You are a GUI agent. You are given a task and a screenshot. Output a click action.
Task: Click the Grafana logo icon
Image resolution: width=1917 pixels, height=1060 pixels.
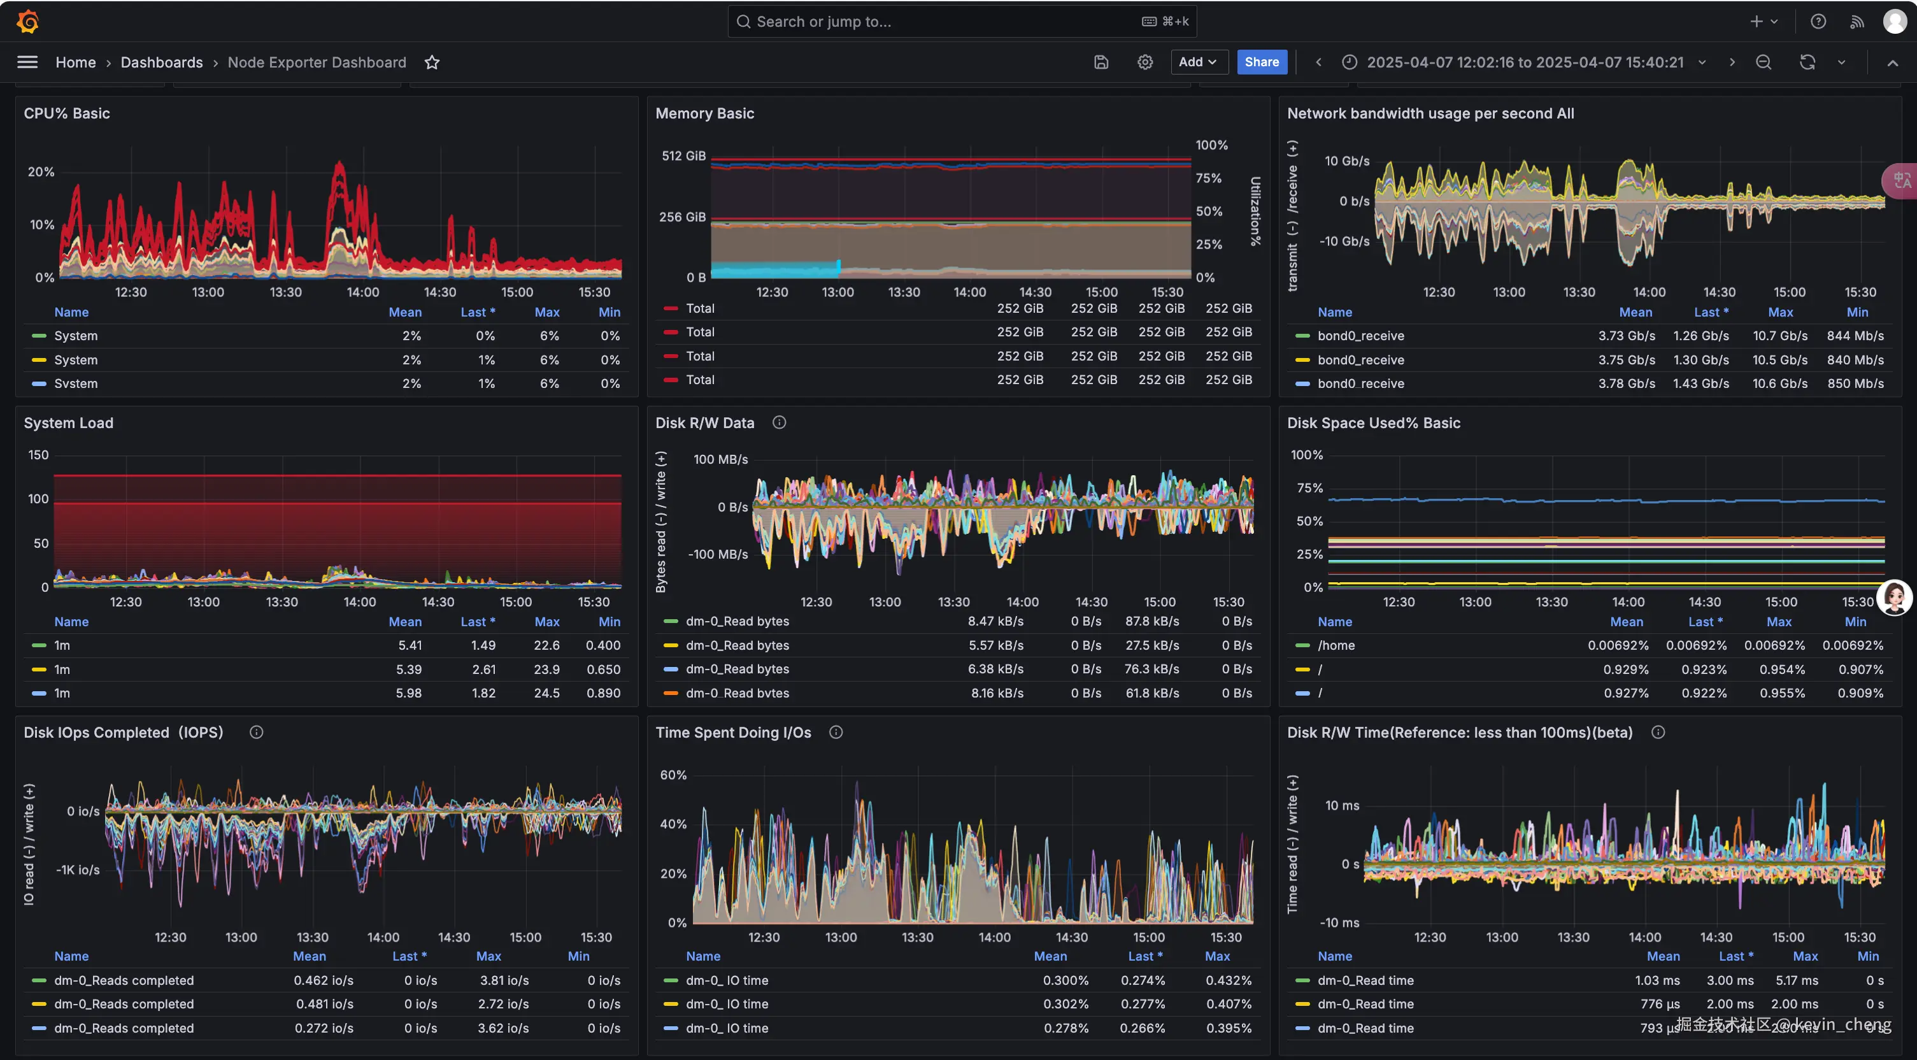(27, 22)
